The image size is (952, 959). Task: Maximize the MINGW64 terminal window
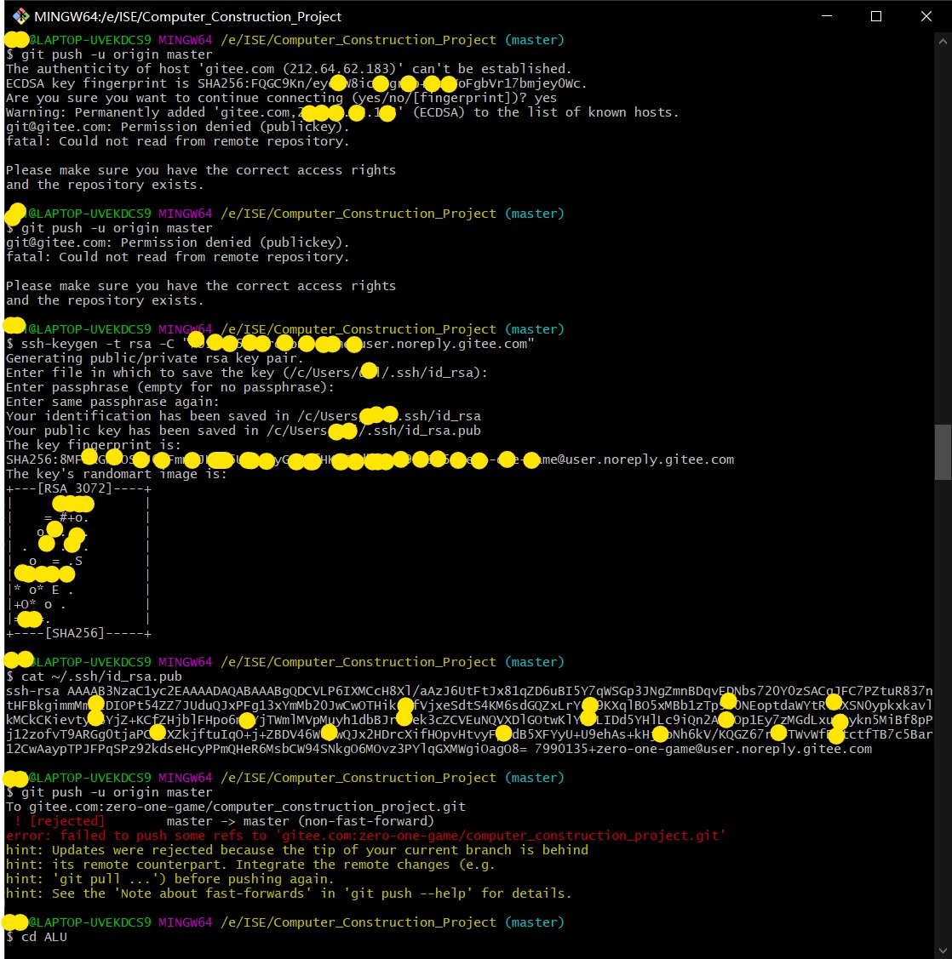pos(876,16)
